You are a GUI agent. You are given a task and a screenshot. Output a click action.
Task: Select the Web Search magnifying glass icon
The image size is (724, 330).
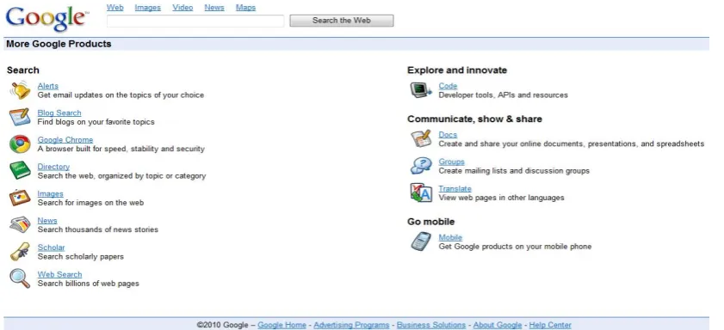20,278
